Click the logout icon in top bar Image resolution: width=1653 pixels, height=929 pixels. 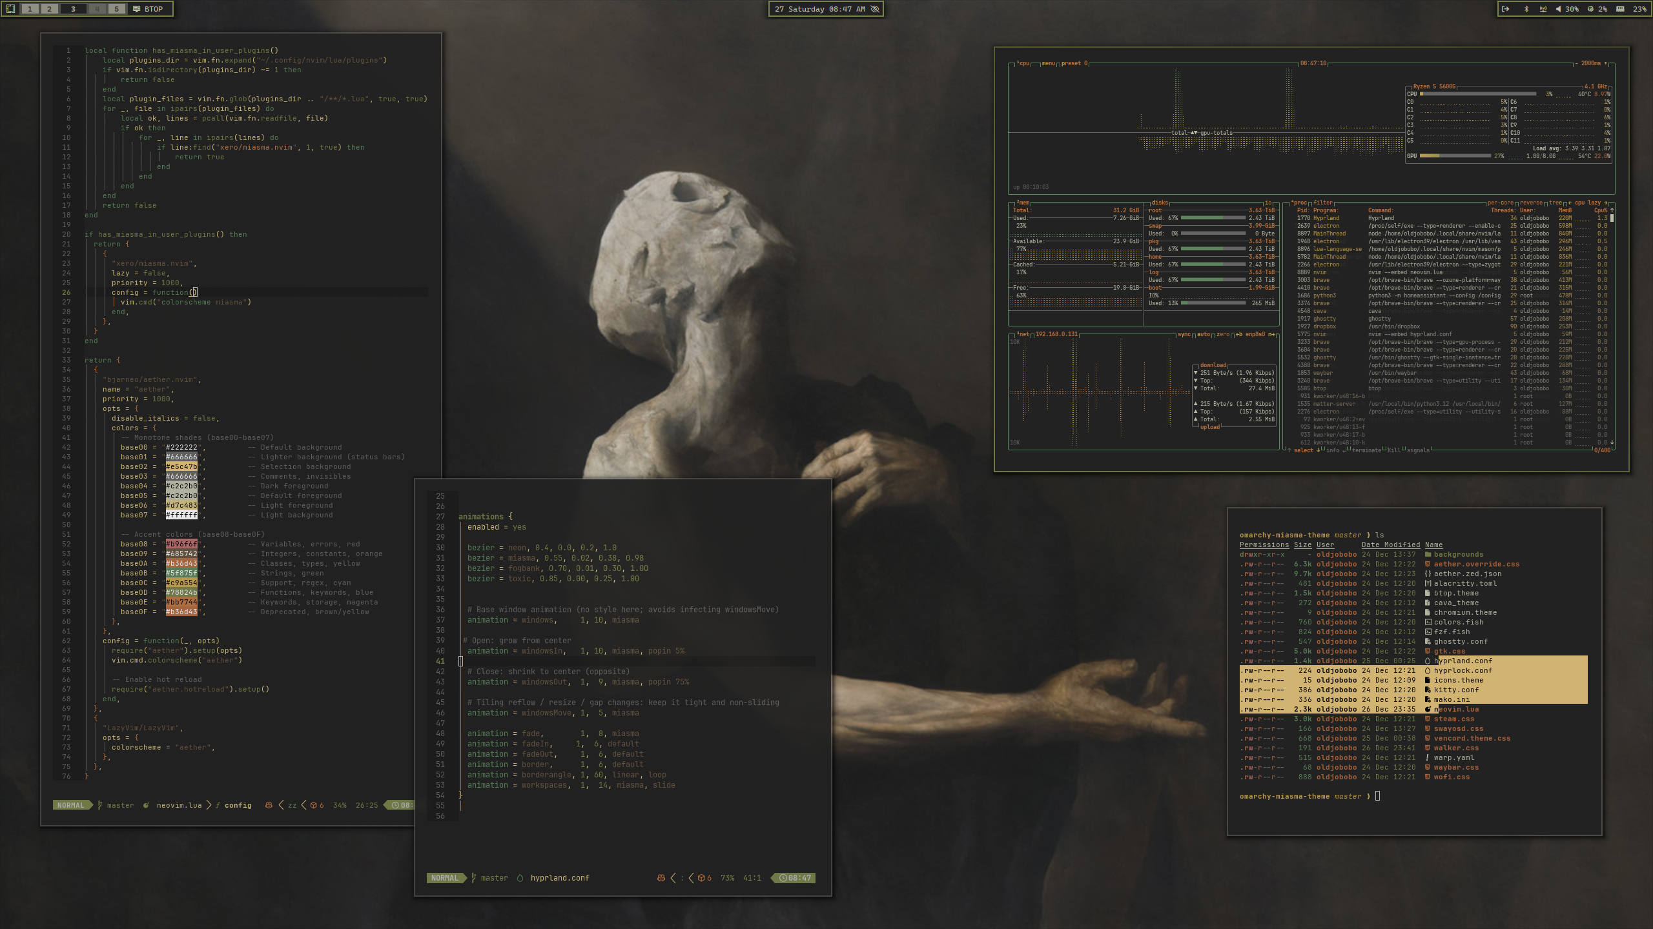pyautogui.click(x=1505, y=9)
